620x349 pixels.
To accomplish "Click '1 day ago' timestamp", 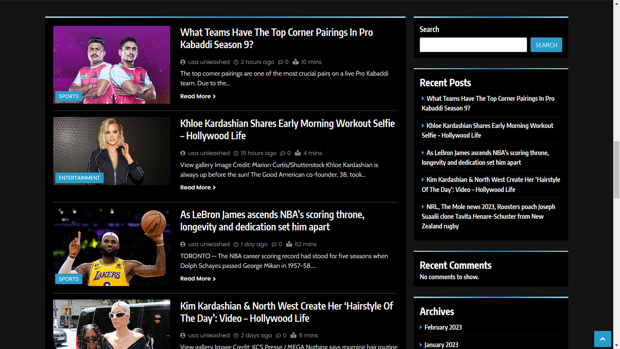I will point(254,244).
